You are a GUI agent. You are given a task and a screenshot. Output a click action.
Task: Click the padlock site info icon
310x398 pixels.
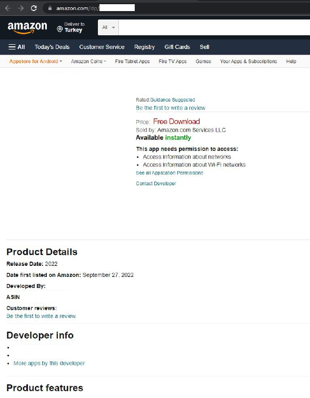point(50,8)
